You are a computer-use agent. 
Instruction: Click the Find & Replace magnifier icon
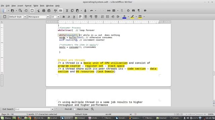[x=92, y=109]
